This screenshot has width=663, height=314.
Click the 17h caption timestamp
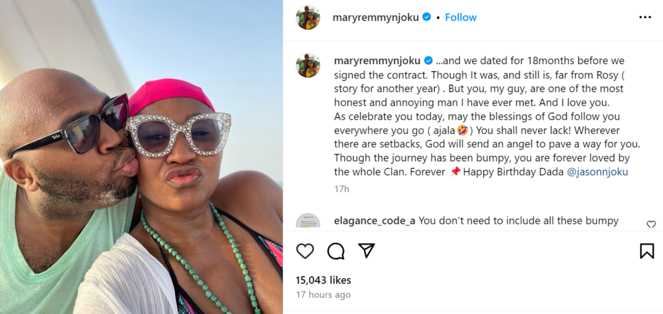click(x=341, y=189)
